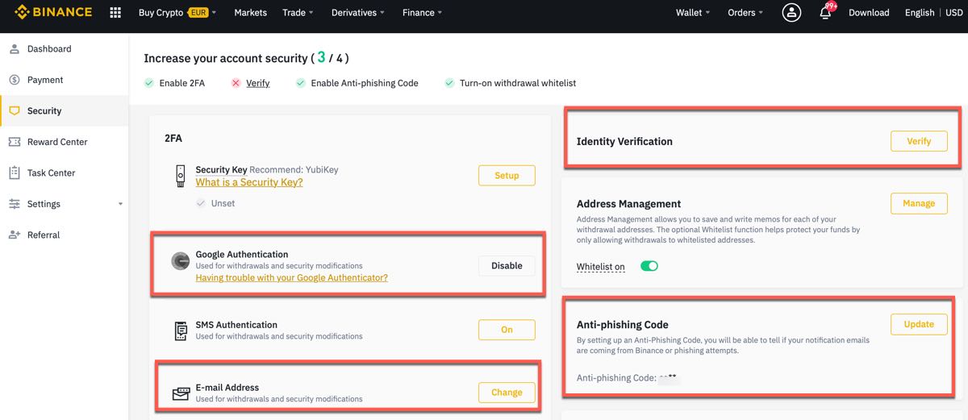Click the Binance logo
The height and width of the screenshot is (420, 968).
(x=54, y=13)
